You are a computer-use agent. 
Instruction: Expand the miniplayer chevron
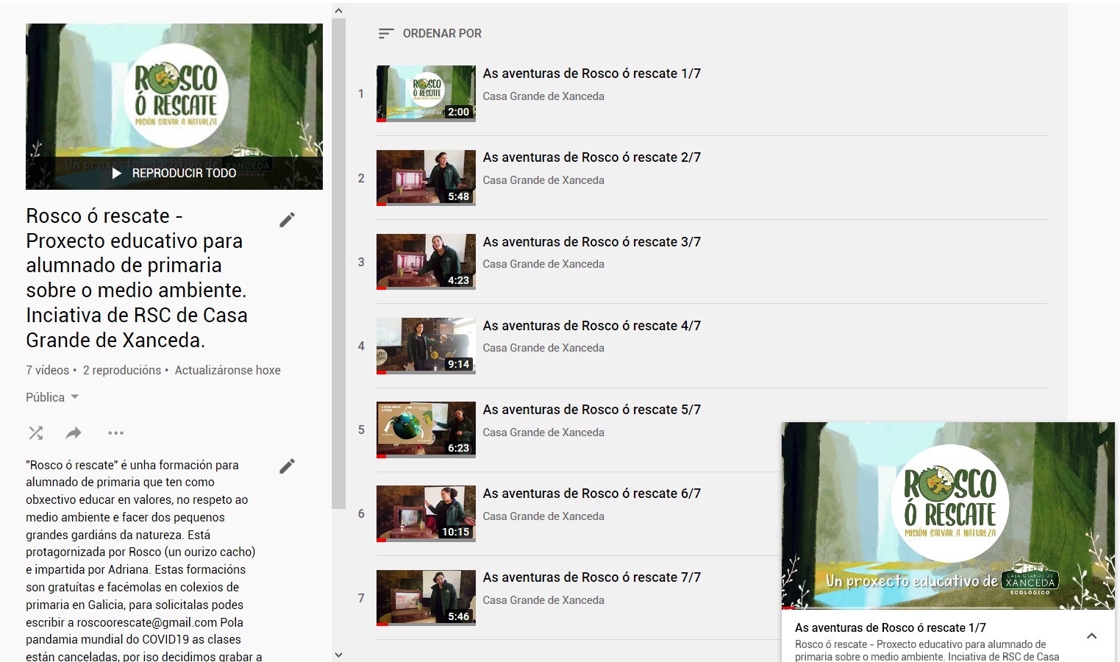tap(1091, 636)
